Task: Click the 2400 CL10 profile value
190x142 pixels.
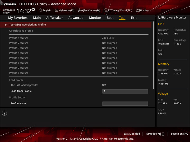Action: coord(108,38)
